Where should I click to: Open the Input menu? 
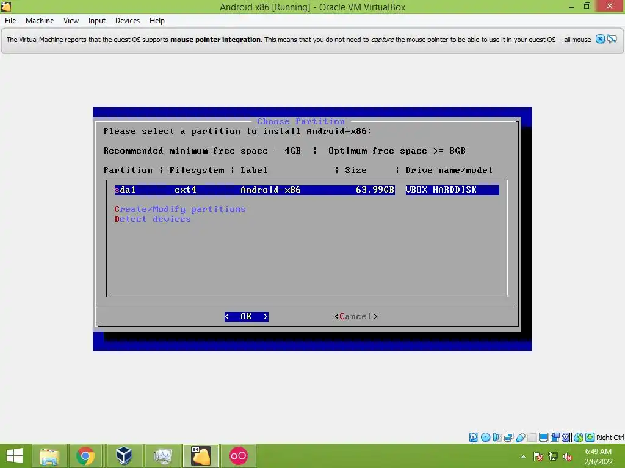pos(97,21)
